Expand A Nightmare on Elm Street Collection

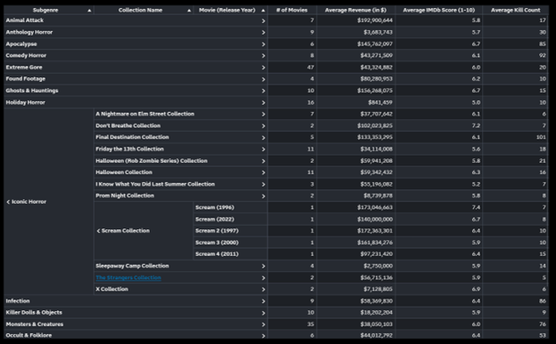263,115
